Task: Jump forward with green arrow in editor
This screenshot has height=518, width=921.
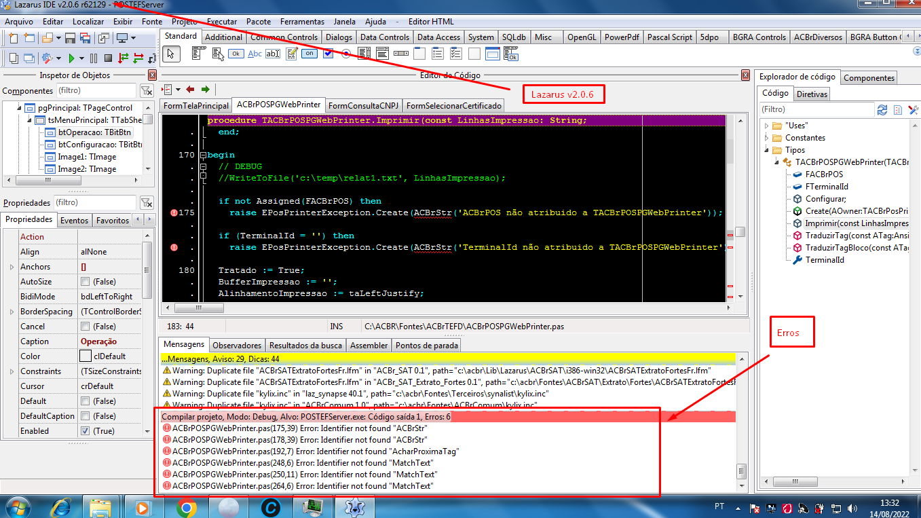Action: click(x=205, y=89)
